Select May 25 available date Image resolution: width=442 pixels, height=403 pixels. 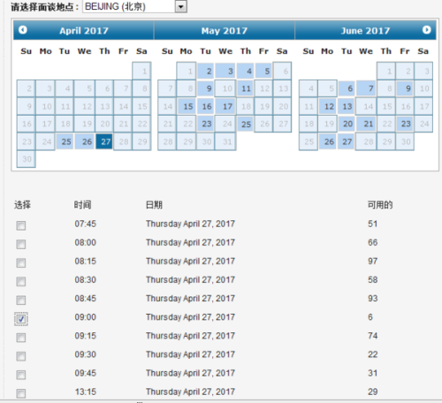245,124
